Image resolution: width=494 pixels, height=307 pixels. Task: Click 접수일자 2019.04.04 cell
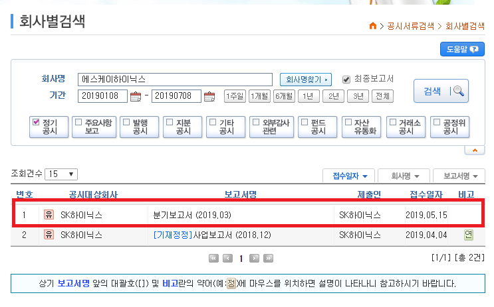pyautogui.click(x=426, y=235)
